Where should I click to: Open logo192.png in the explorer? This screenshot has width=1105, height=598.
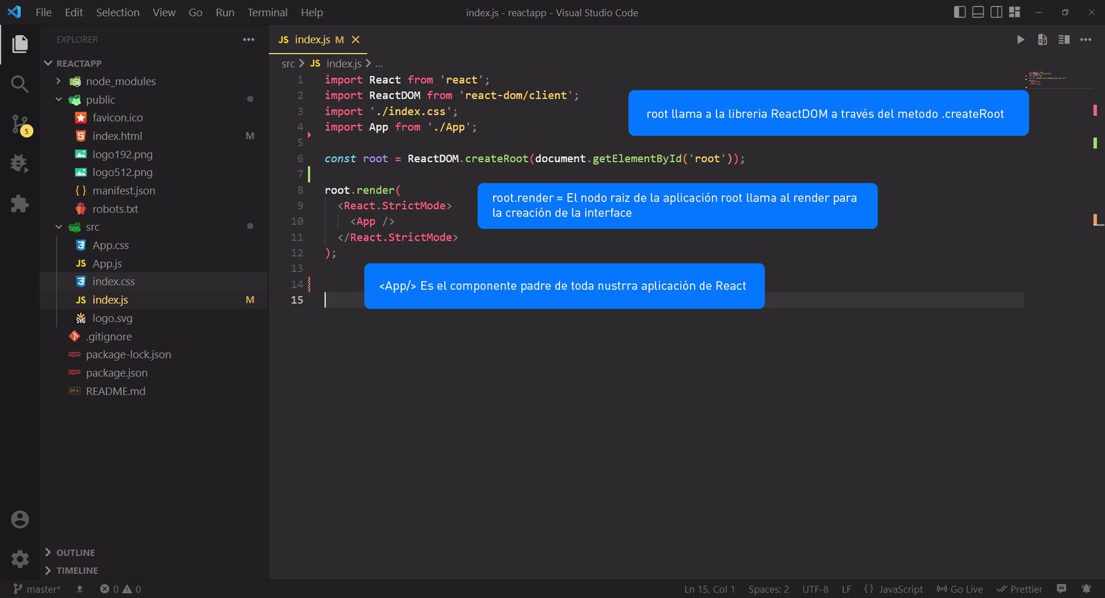tap(154, 155)
